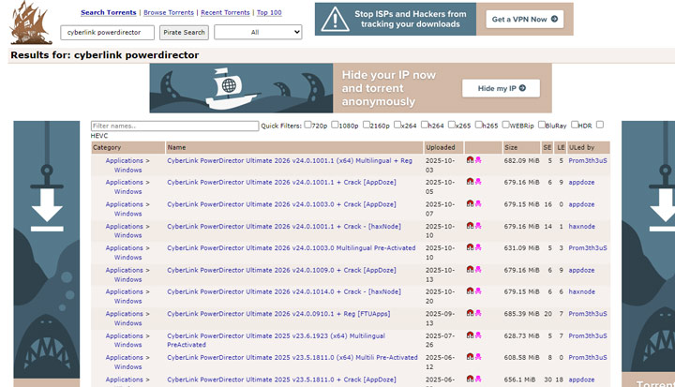The height and width of the screenshot is (387, 675).
Task: Open uploader appdoze on 2025-10-13 row
Action: click(581, 270)
